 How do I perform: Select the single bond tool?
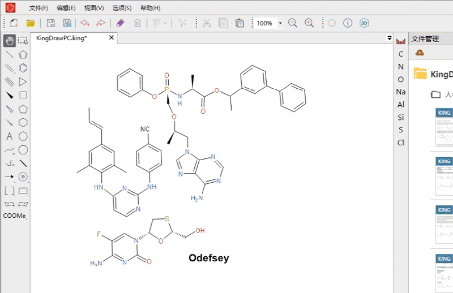(10, 54)
